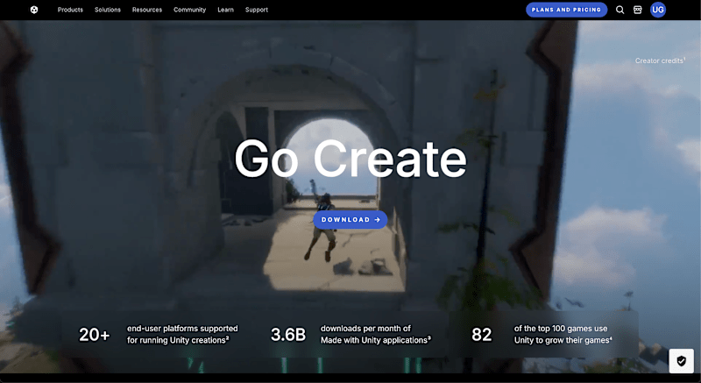Click the Go Create headline
The width and height of the screenshot is (701, 383).
point(350,160)
